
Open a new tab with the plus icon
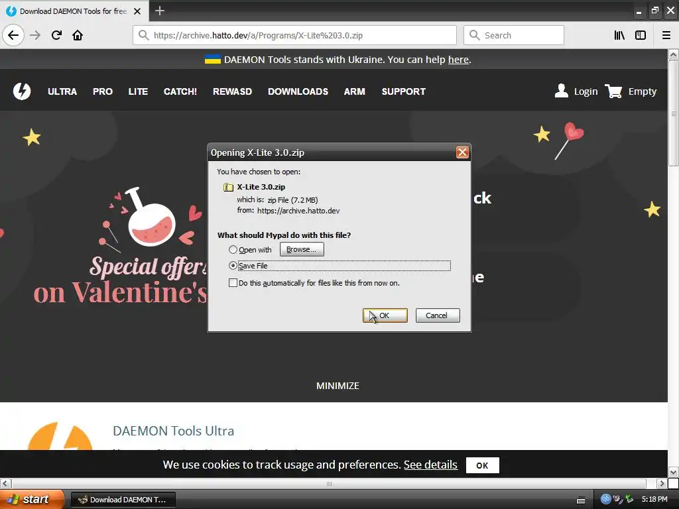click(x=160, y=11)
